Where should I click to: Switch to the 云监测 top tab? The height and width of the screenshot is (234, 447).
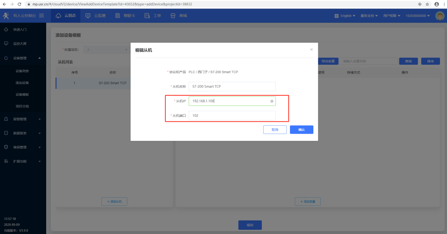tap(96, 16)
